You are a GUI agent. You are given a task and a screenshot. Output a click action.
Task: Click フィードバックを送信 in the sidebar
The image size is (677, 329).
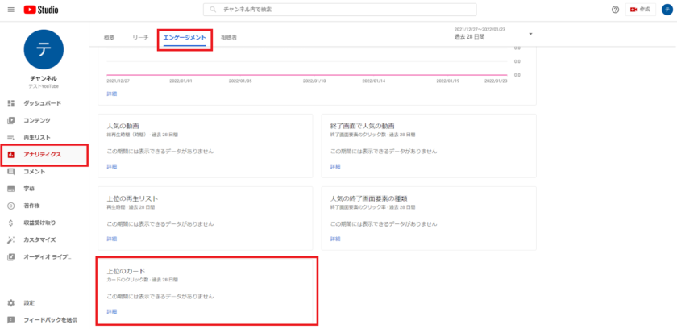click(50, 320)
